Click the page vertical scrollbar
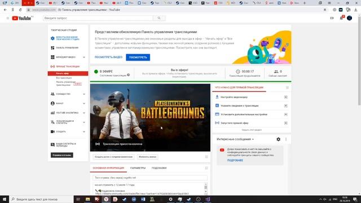Screen dimensions: 361x203 click(359, 60)
